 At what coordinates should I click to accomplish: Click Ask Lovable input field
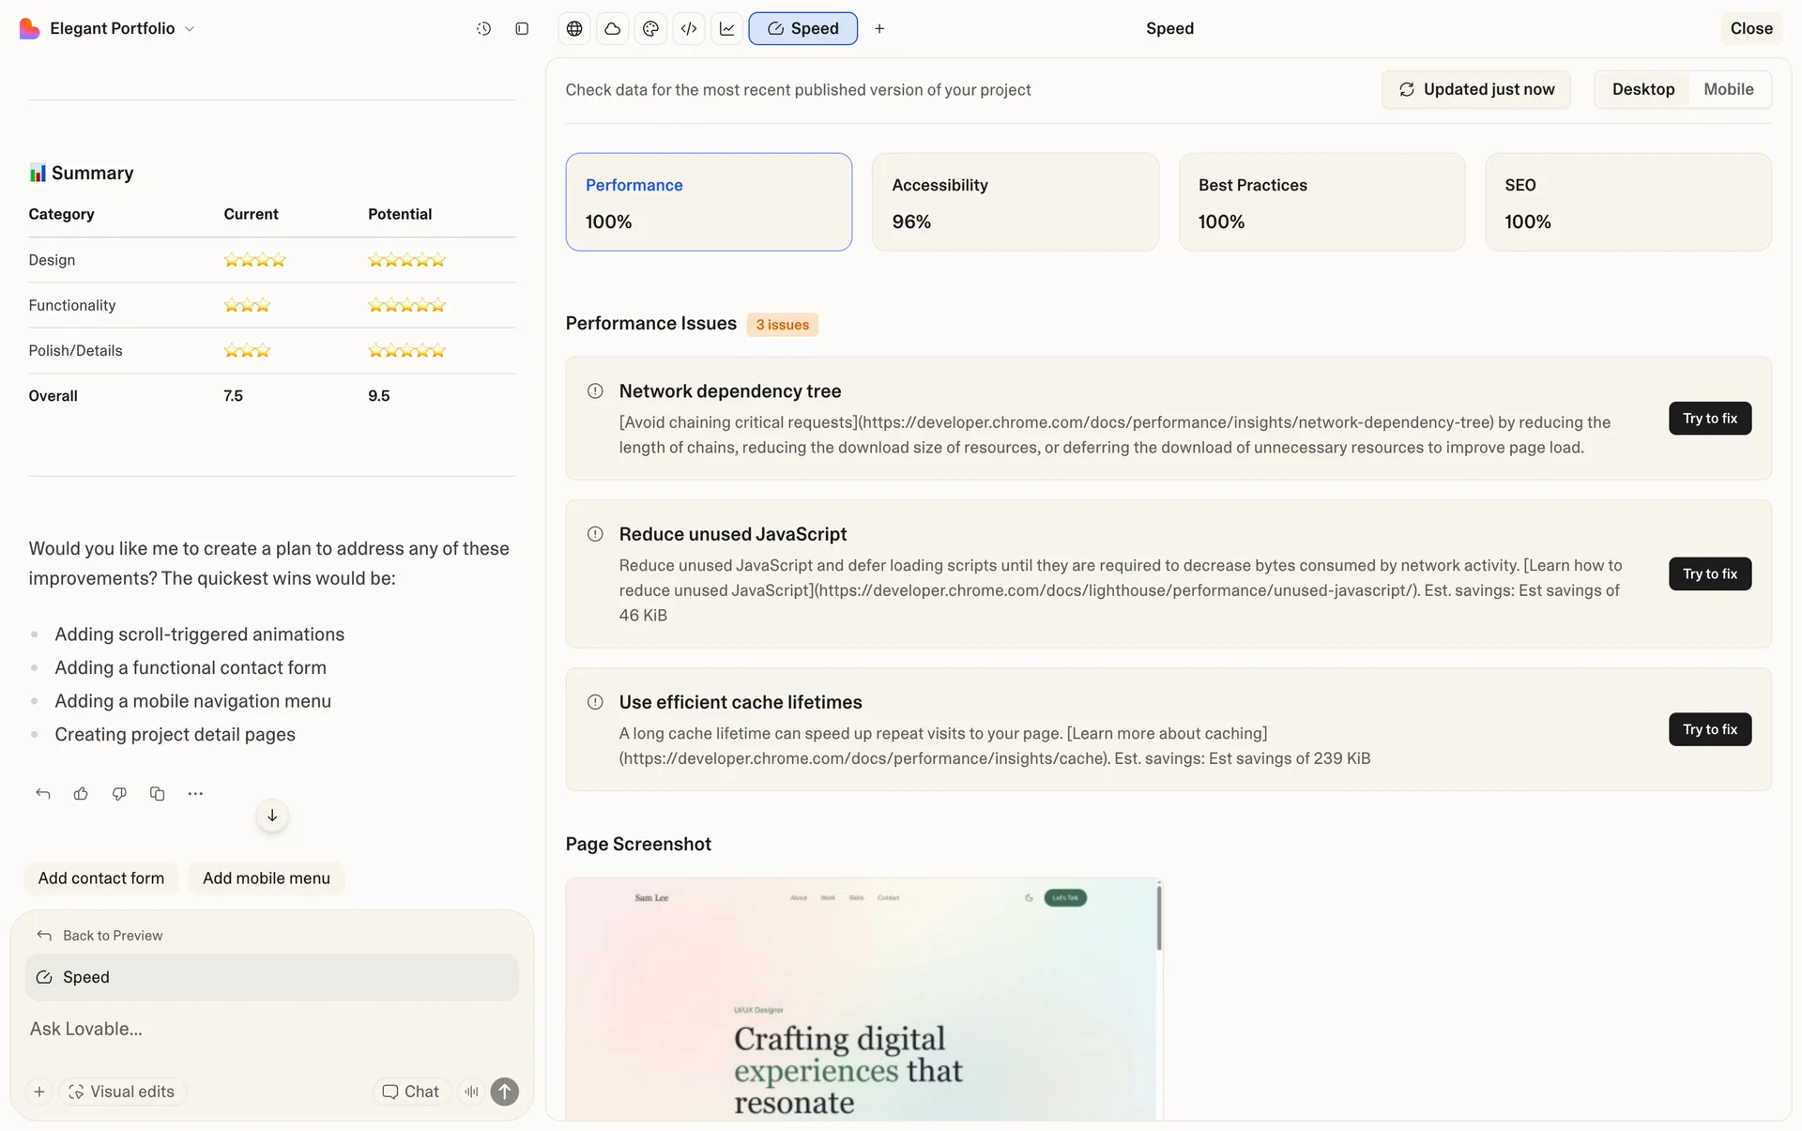272,1029
